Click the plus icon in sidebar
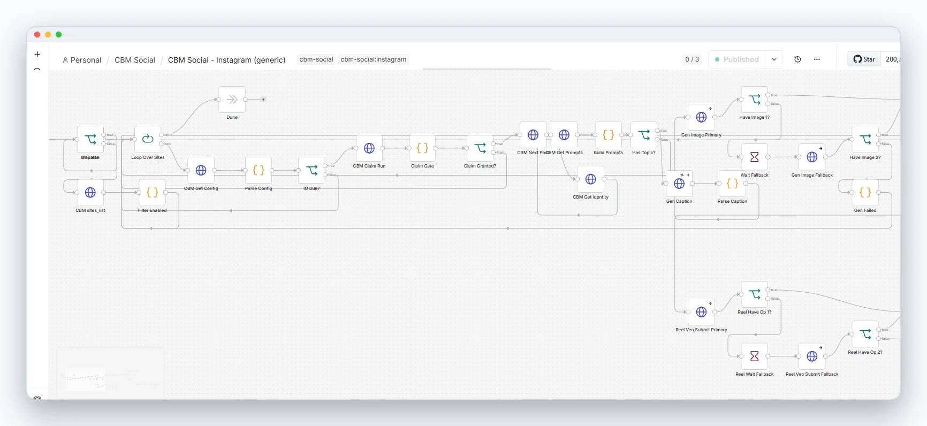Image resolution: width=927 pixels, height=426 pixels. [x=37, y=54]
